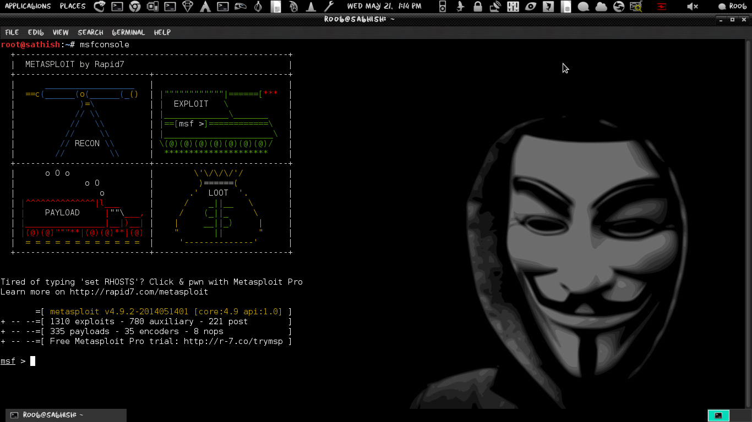Screen dimensions: 752x422
Task: Open the audio mixer sliders icon
Action: [513, 7]
